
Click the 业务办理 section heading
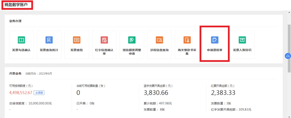15,21
